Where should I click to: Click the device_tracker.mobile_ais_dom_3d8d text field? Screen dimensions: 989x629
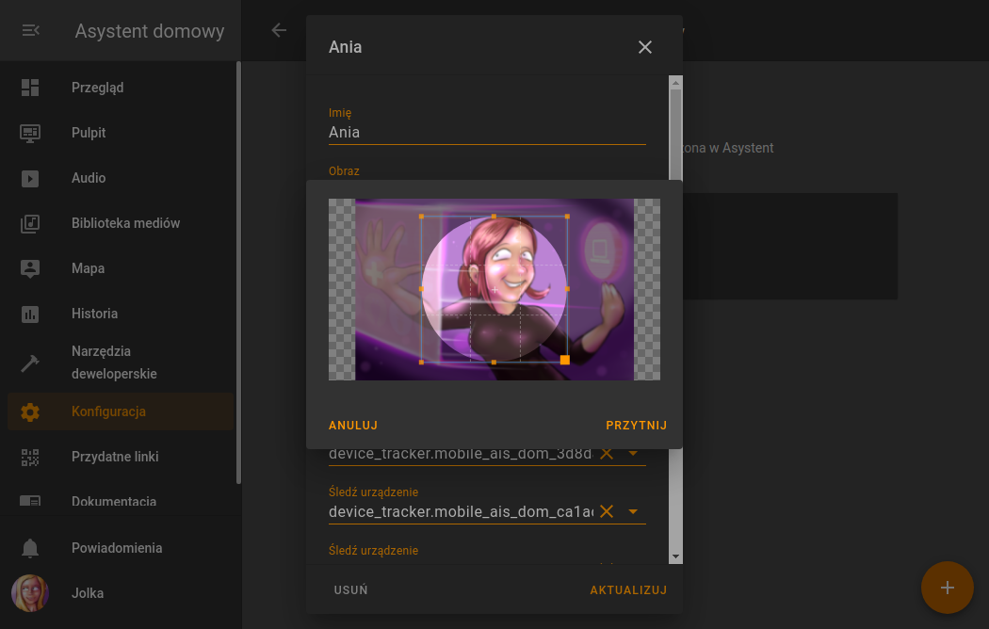click(x=461, y=453)
